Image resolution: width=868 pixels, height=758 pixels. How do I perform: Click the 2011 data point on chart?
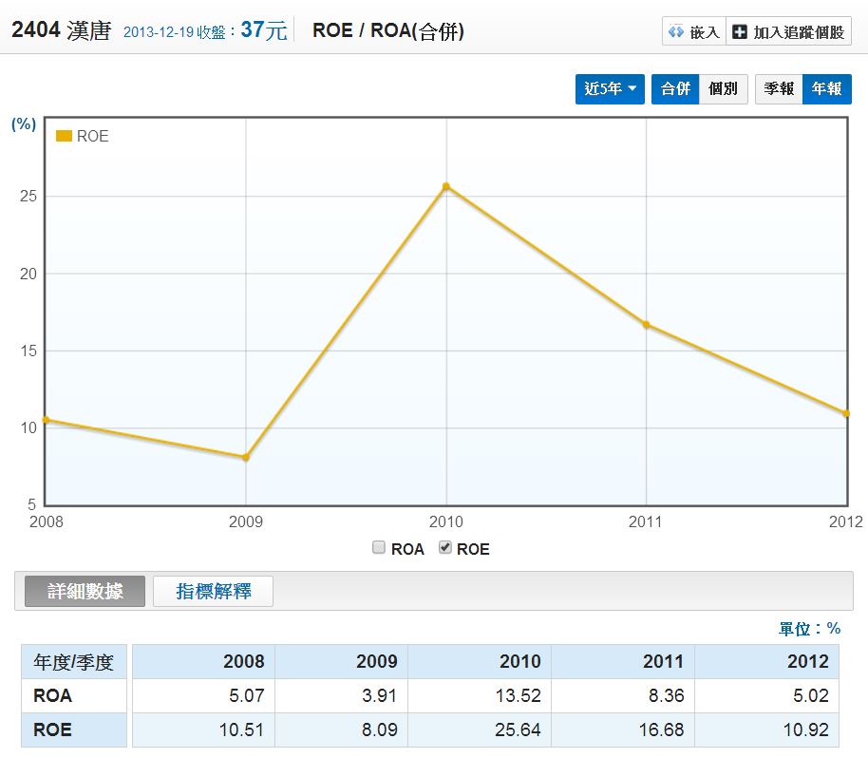[x=647, y=325]
